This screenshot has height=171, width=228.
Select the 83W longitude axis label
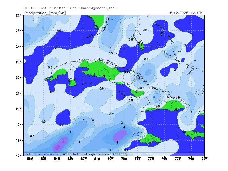tap(70, 159)
